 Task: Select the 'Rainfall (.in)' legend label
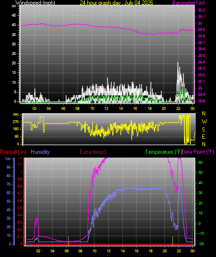(13, 152)
